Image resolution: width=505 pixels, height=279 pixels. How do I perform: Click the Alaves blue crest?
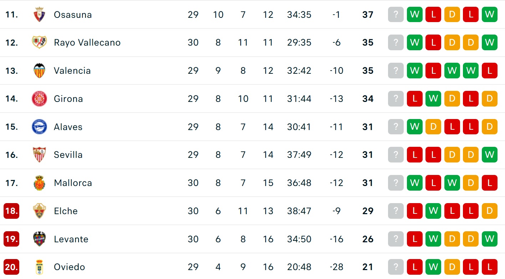[x=39, y=127]
